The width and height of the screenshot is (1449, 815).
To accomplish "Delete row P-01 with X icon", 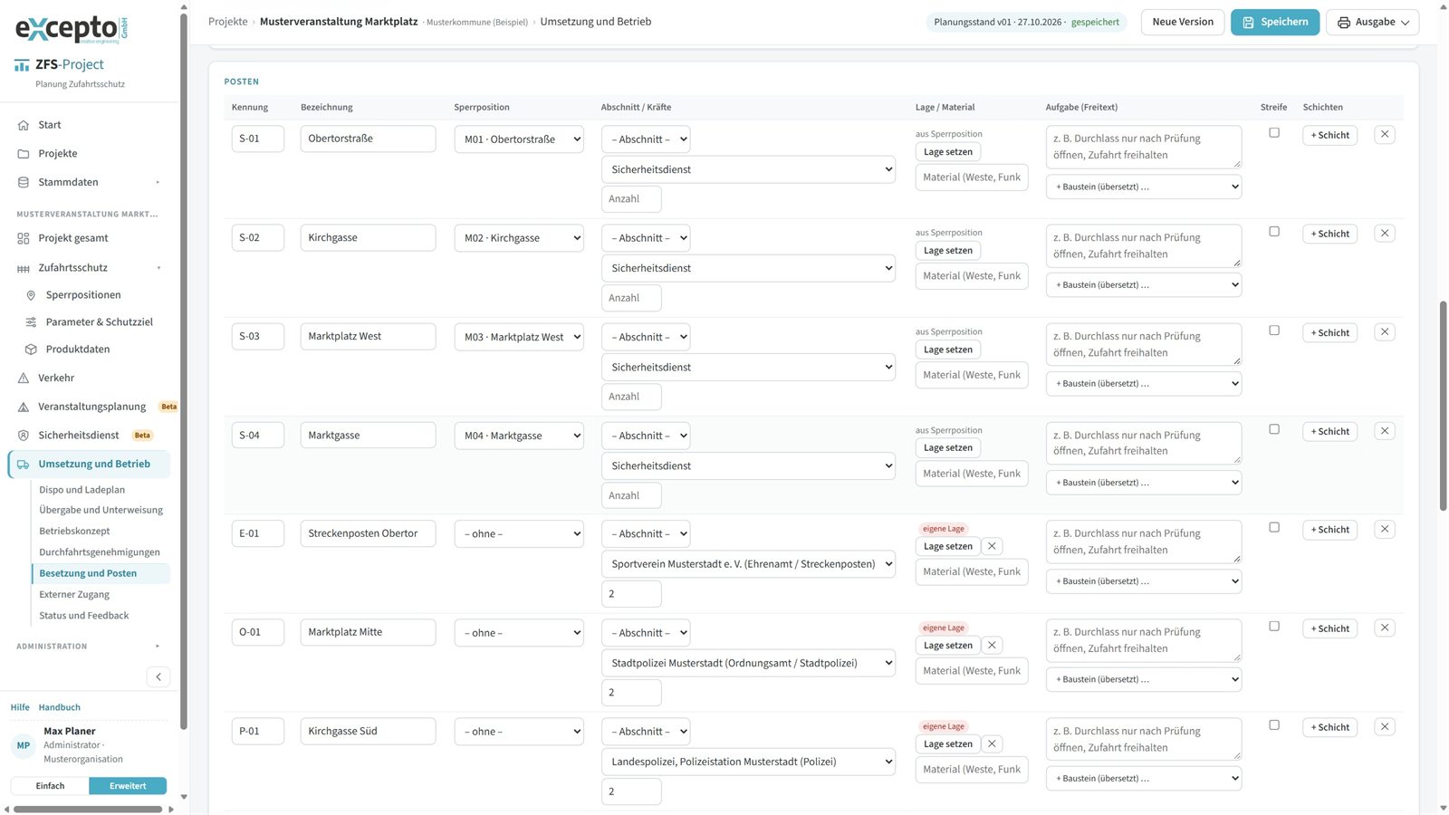I will click(x=1385, y=727).
